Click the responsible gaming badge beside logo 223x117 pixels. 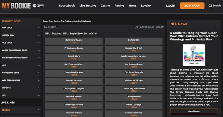point(40,6)
